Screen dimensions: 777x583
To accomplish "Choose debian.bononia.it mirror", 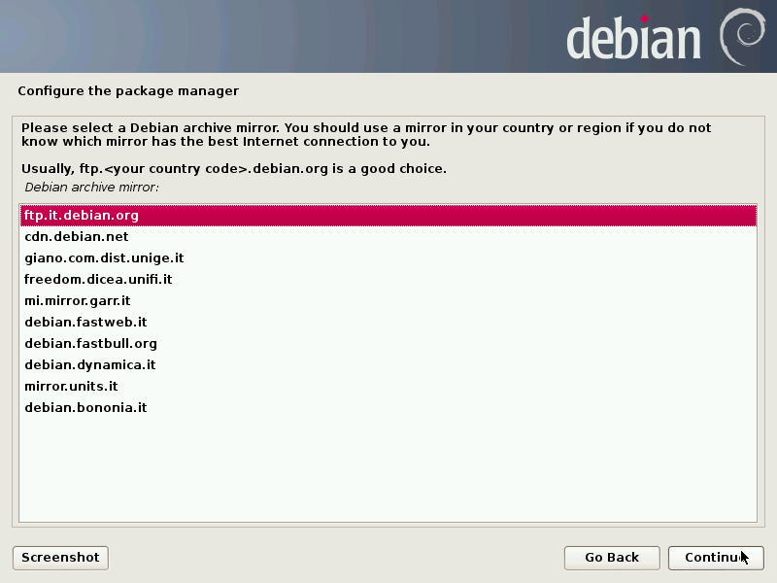I will (388, 407).
